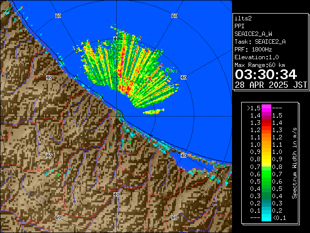Click the '60' range label at lower-right land

pyautogui.click(x=174, y=217)
